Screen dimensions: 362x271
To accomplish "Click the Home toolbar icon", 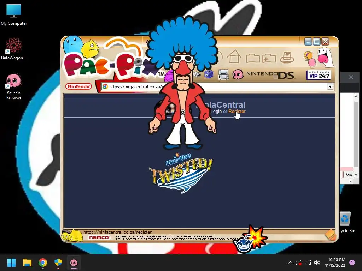I will (x=234, y=56).
